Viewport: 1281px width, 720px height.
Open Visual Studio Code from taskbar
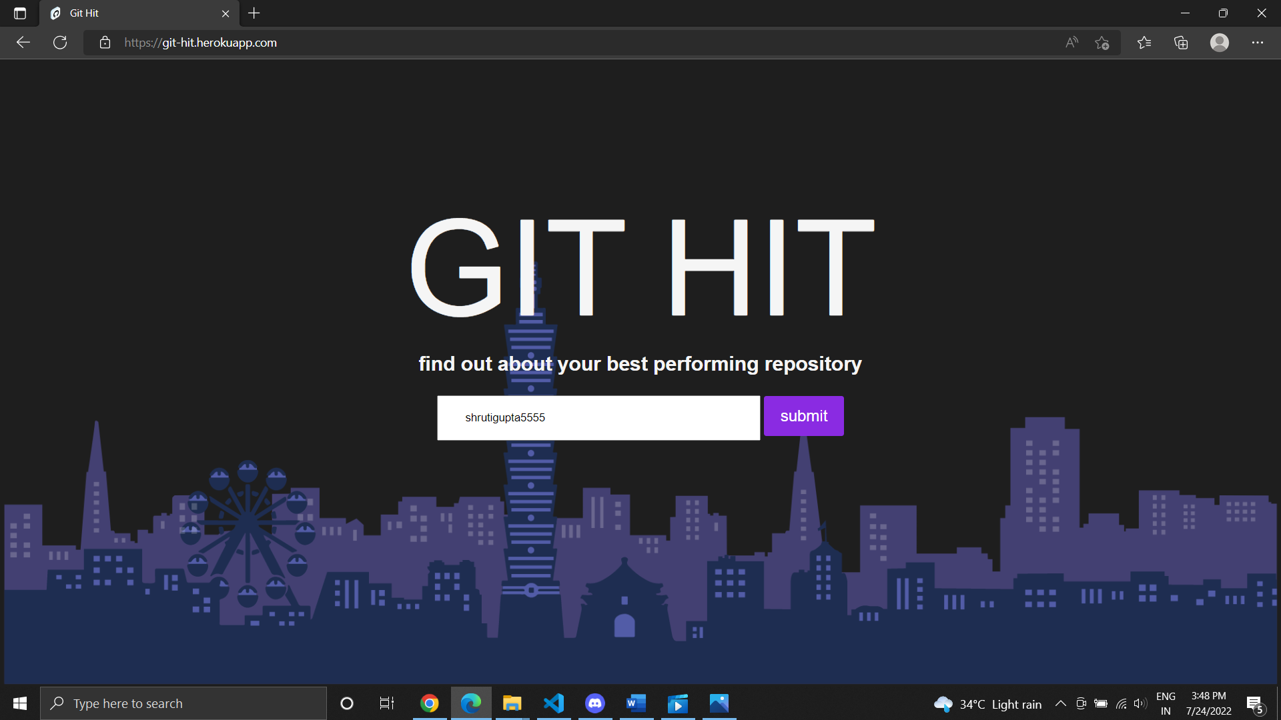pos(554,703)
